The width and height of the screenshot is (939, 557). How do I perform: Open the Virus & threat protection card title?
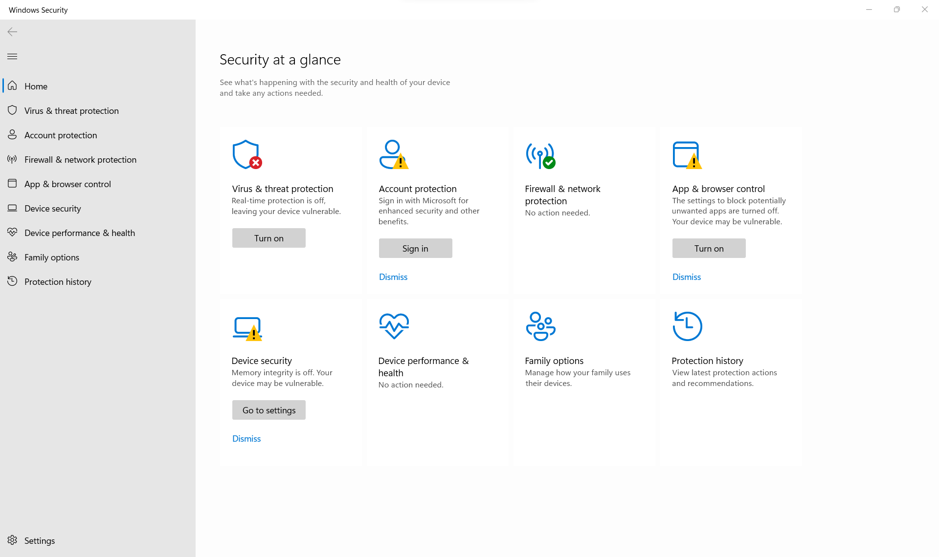(x=283, y=189)
